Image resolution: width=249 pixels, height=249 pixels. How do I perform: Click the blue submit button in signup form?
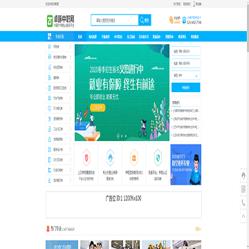tap(186, 88)
